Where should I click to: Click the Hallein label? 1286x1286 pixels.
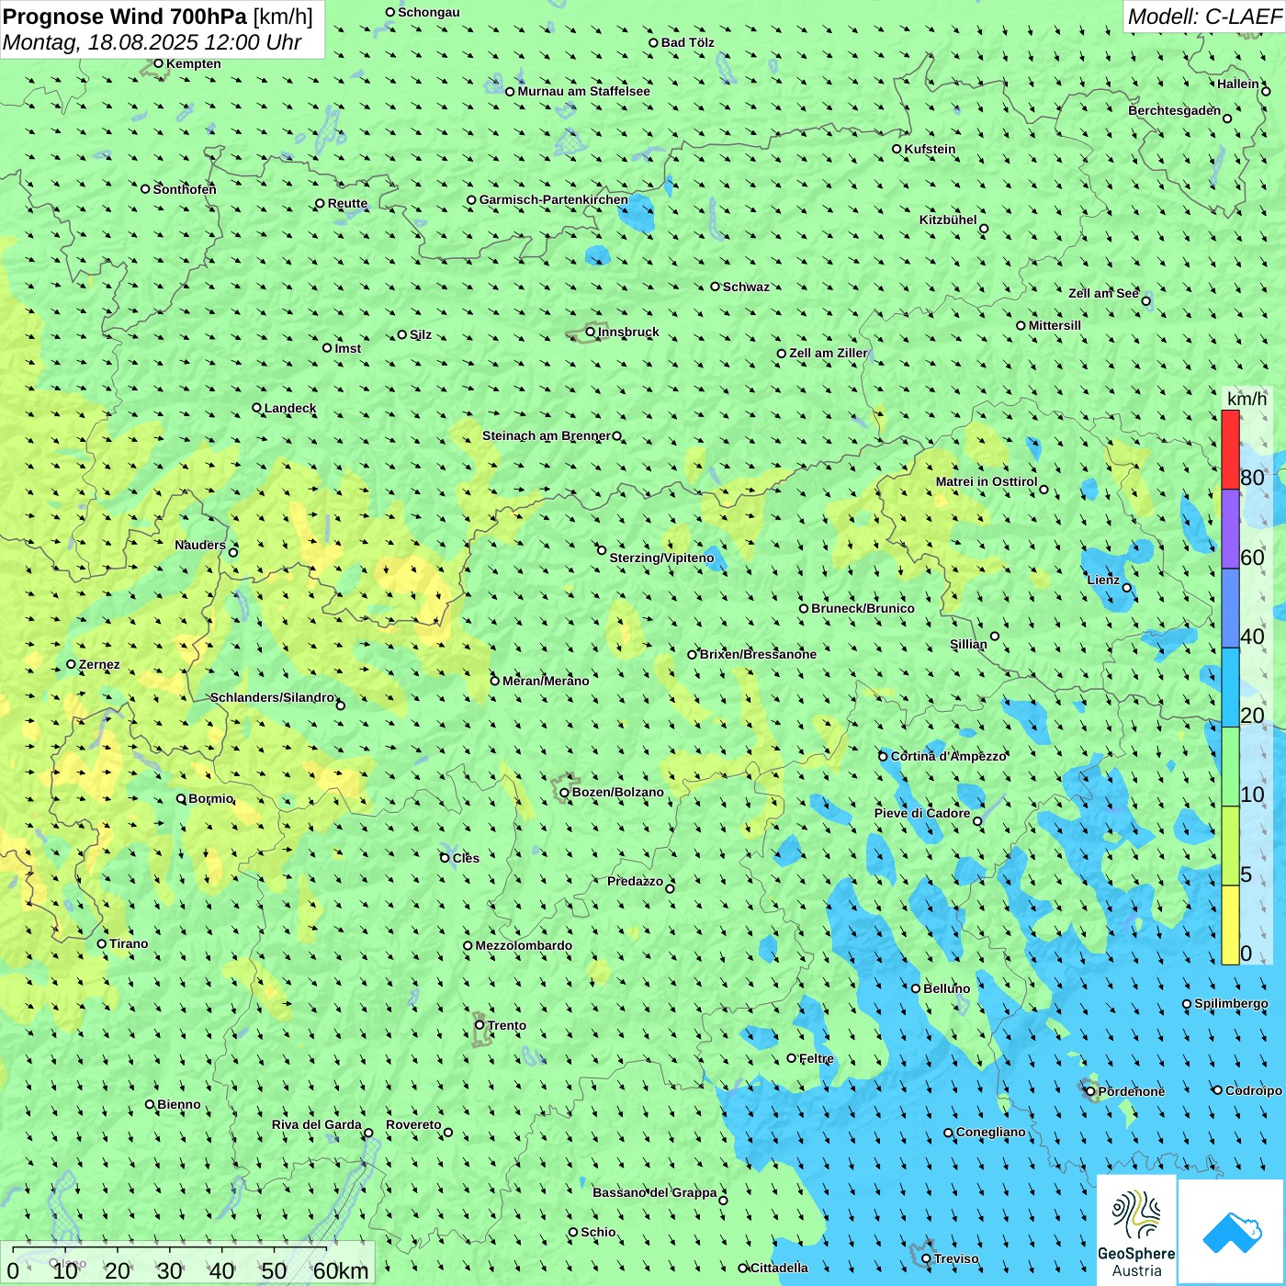click(x=1238, y=84)
